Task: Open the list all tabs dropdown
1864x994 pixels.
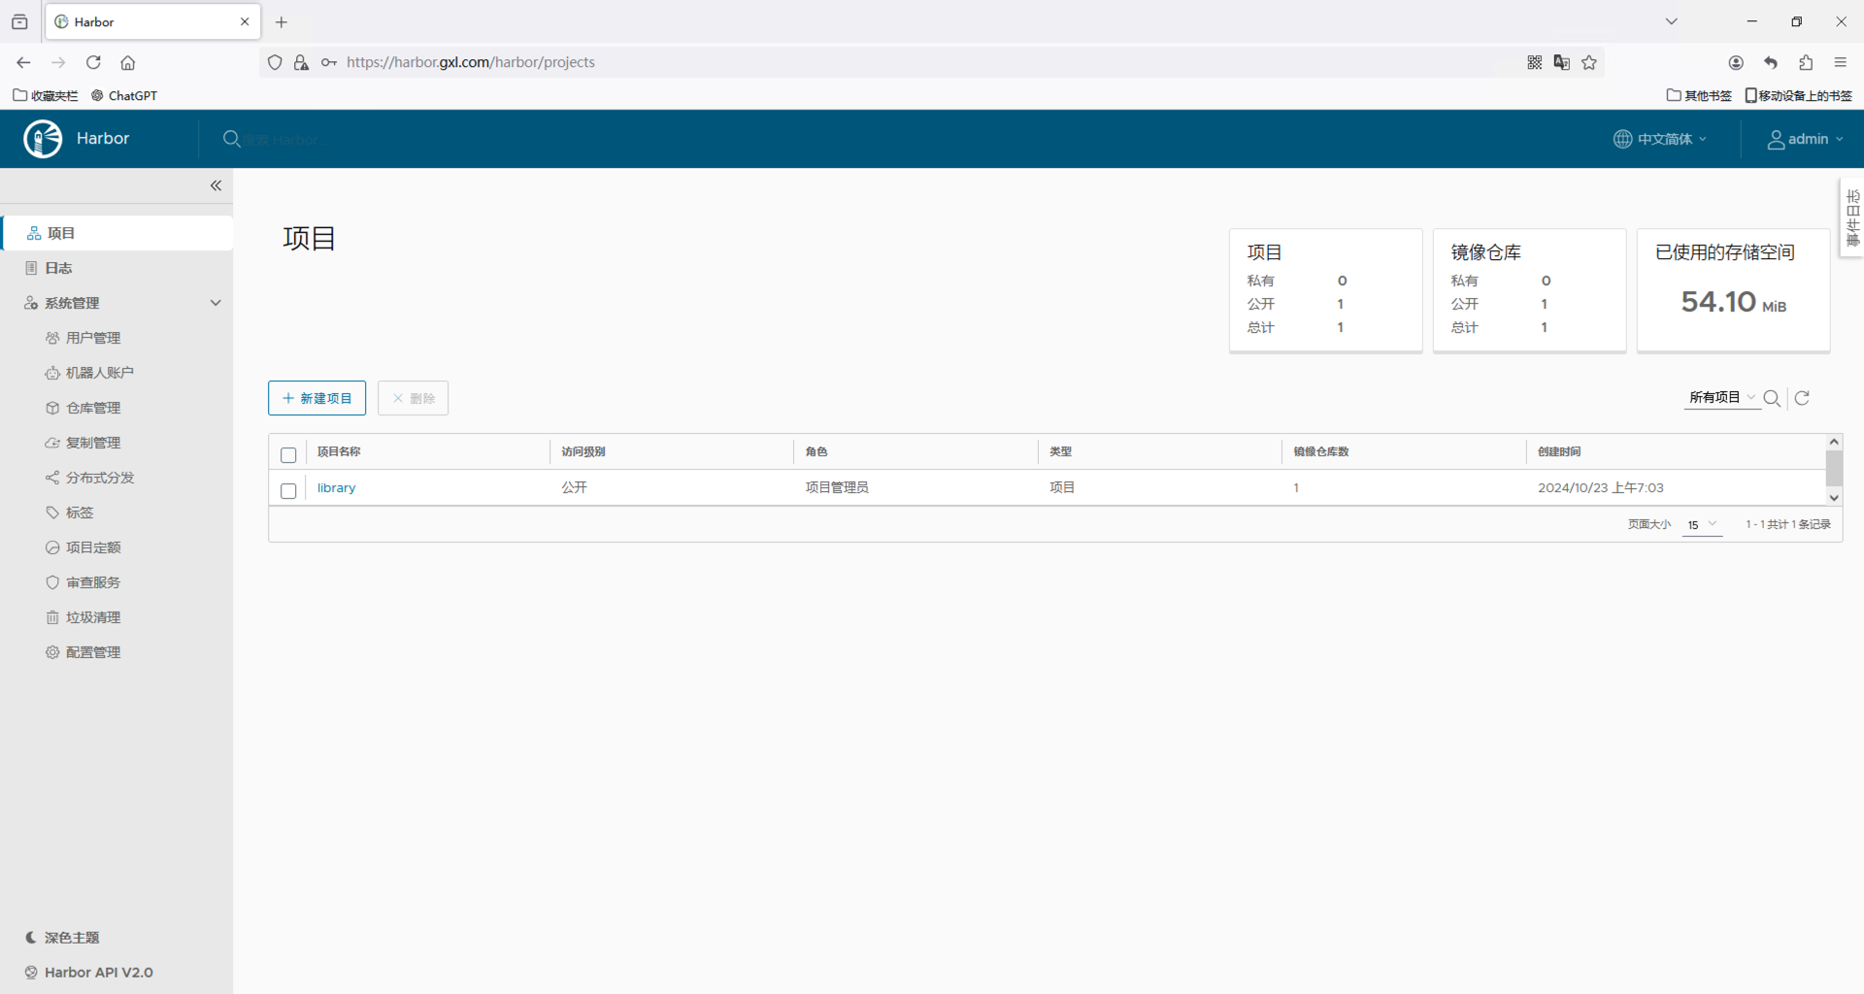Action: coord(1672,21)
